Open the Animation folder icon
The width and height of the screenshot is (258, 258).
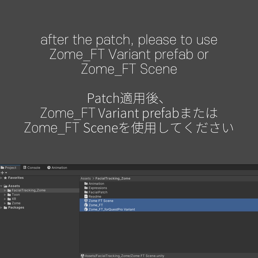[x=86, y=183]
